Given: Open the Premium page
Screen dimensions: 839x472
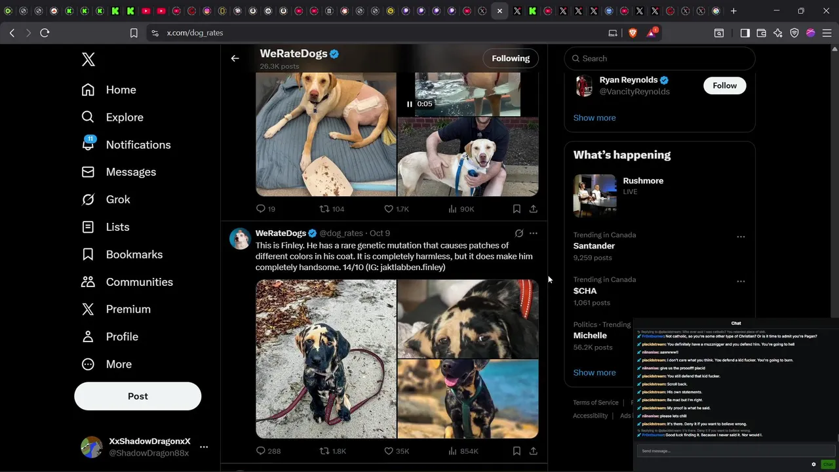Looking at the screenshot, I should [115, 309].
